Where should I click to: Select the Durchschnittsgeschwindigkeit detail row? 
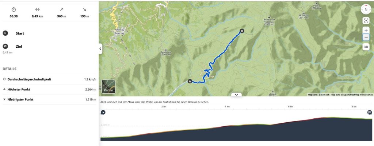[49, 79]
